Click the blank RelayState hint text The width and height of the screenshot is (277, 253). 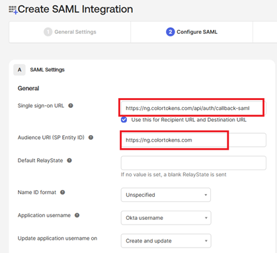[x=174, y=175]
